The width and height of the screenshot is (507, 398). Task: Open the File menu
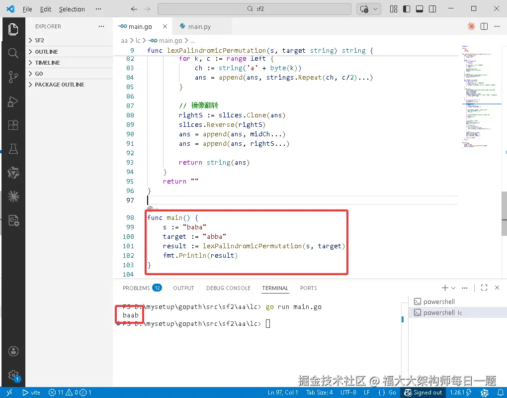pyautogui.click(x=27, y=9)
